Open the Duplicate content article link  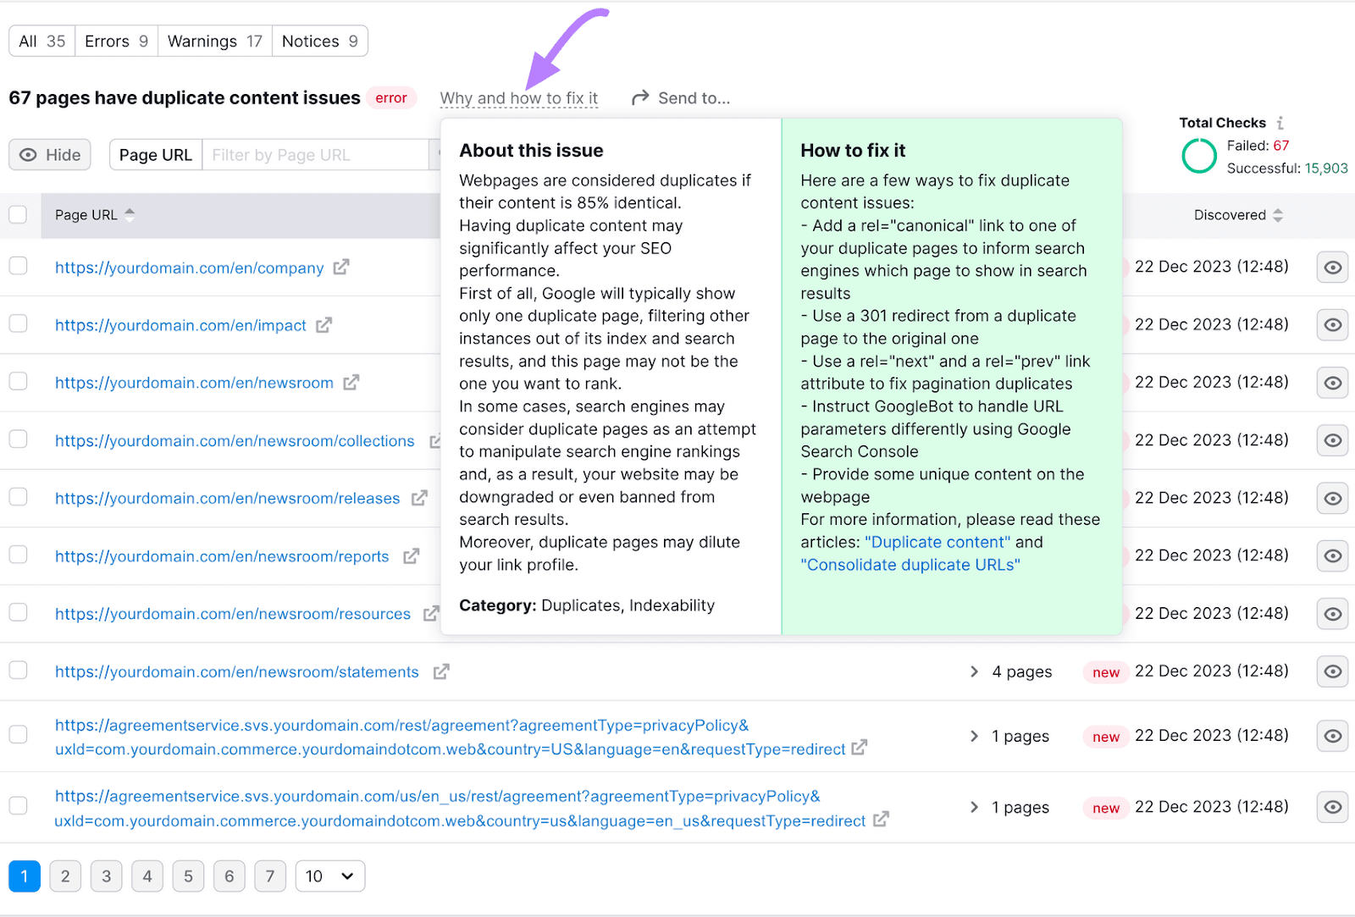click(937, 541)
